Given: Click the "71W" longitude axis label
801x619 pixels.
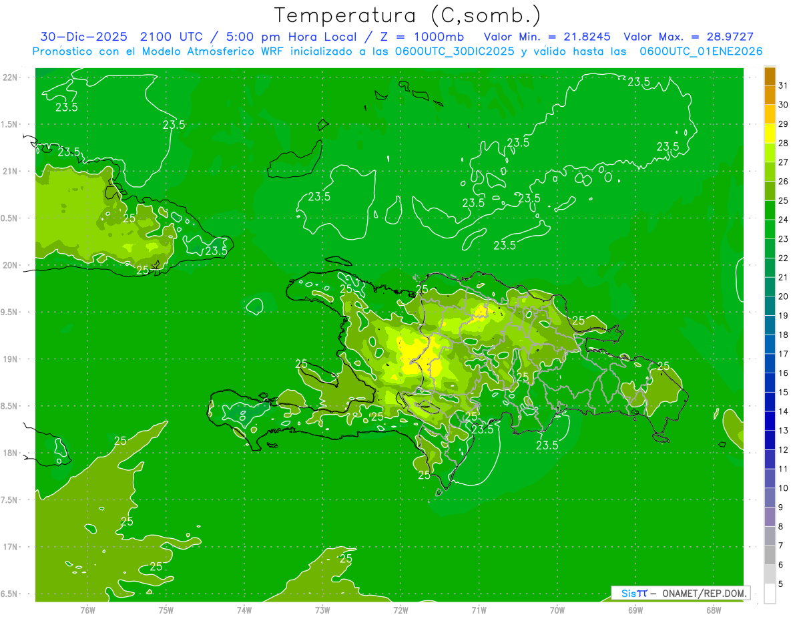Looking at the screenshot, I should point(479,610).
